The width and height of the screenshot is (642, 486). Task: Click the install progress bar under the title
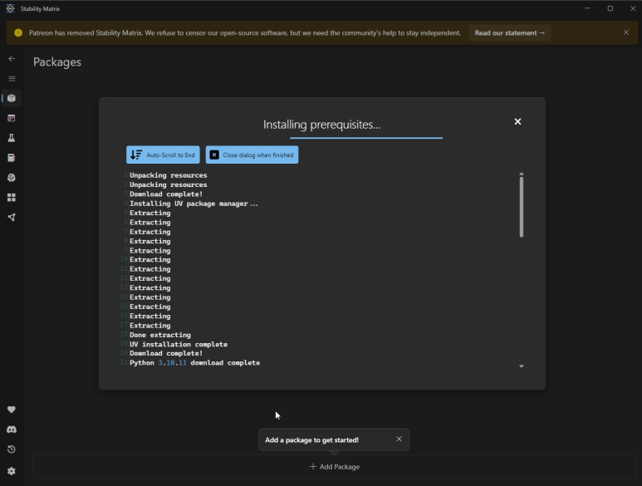click(366, 138)
